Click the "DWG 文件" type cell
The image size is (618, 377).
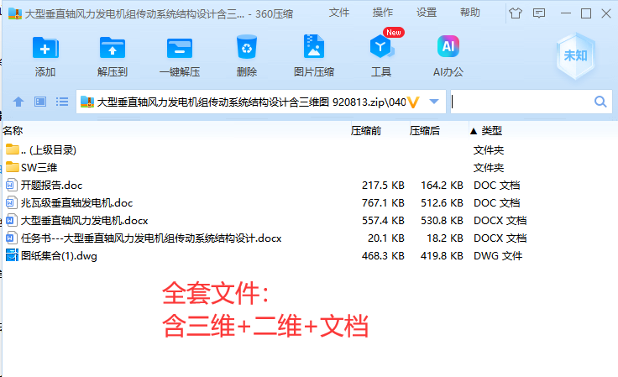(498, 255)
